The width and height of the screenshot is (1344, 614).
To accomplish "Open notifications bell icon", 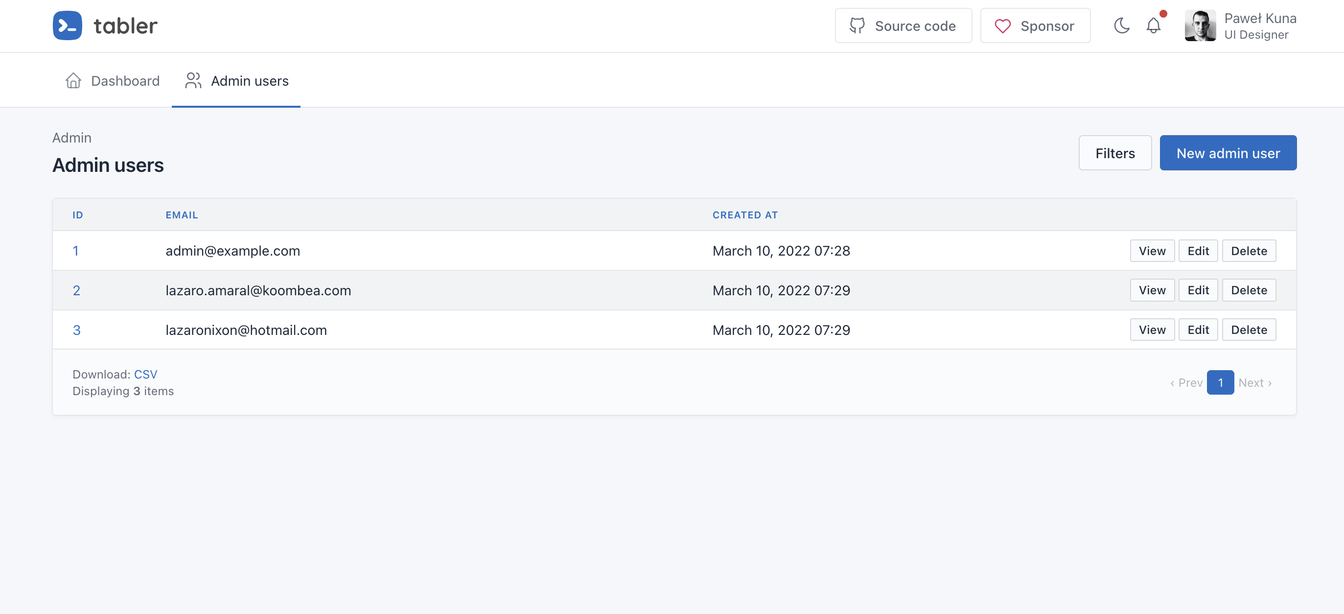I will tap(1153, 25).
